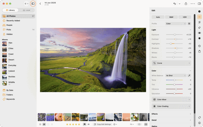Open the Crop and rotate tool
The width and height of the screenshot is (203, 127).
(x=199, y=22)
